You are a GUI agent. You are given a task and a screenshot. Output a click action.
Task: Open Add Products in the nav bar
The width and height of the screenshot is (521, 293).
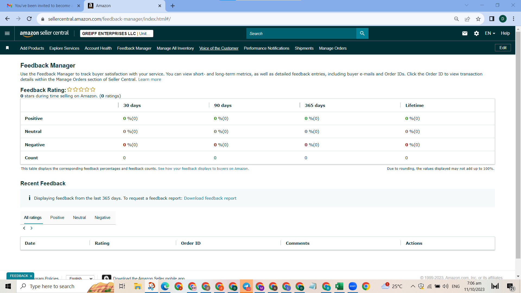click(x=32, y=48)
